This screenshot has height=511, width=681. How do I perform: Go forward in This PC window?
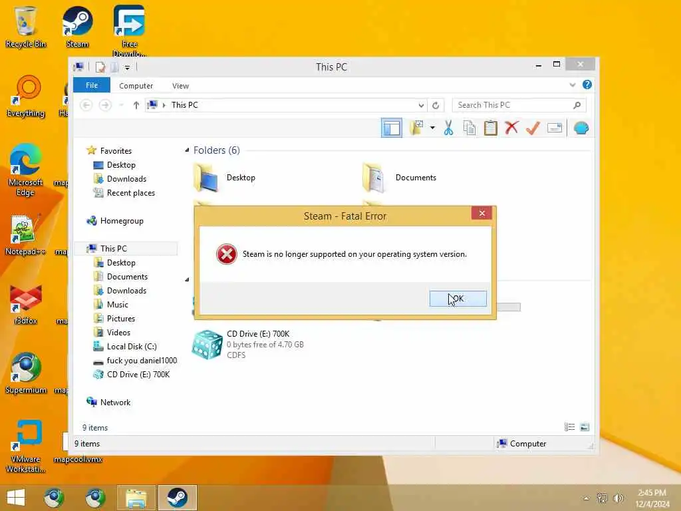105,105
